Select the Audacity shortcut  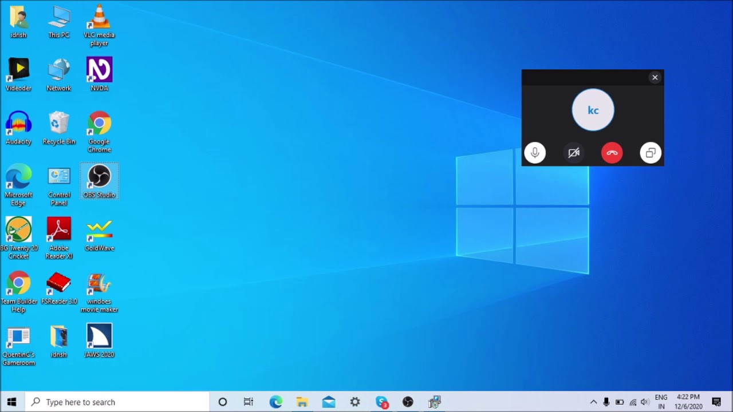click(18, 128)
